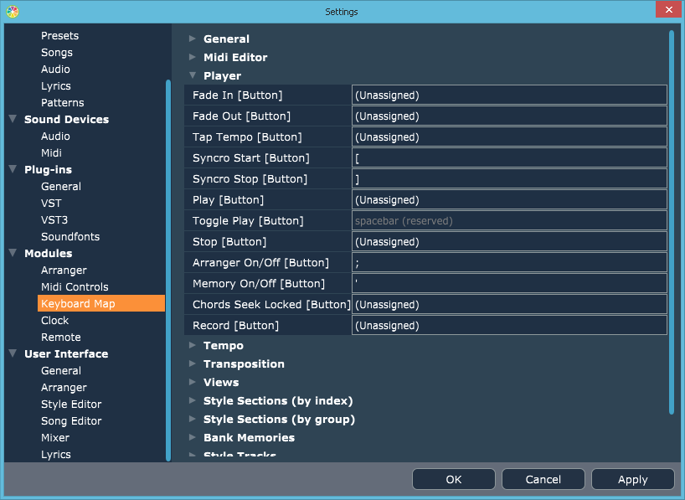Image resolution: width=685 pixels, height=500 pixels.
Task: Select Arranger under User Interface
Action: (64, 388)
